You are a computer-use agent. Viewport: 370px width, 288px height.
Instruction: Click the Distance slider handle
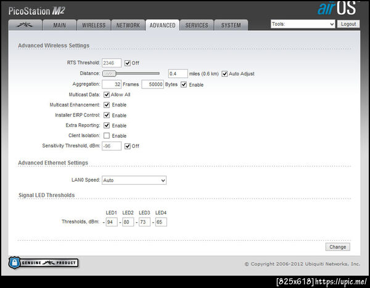click(109, 74)
